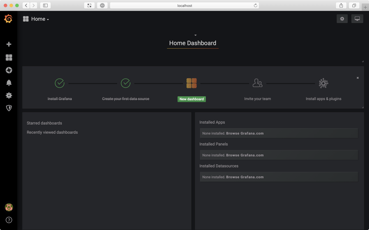Open Browse Grafana.com under Installed Panels

point(245,155)
